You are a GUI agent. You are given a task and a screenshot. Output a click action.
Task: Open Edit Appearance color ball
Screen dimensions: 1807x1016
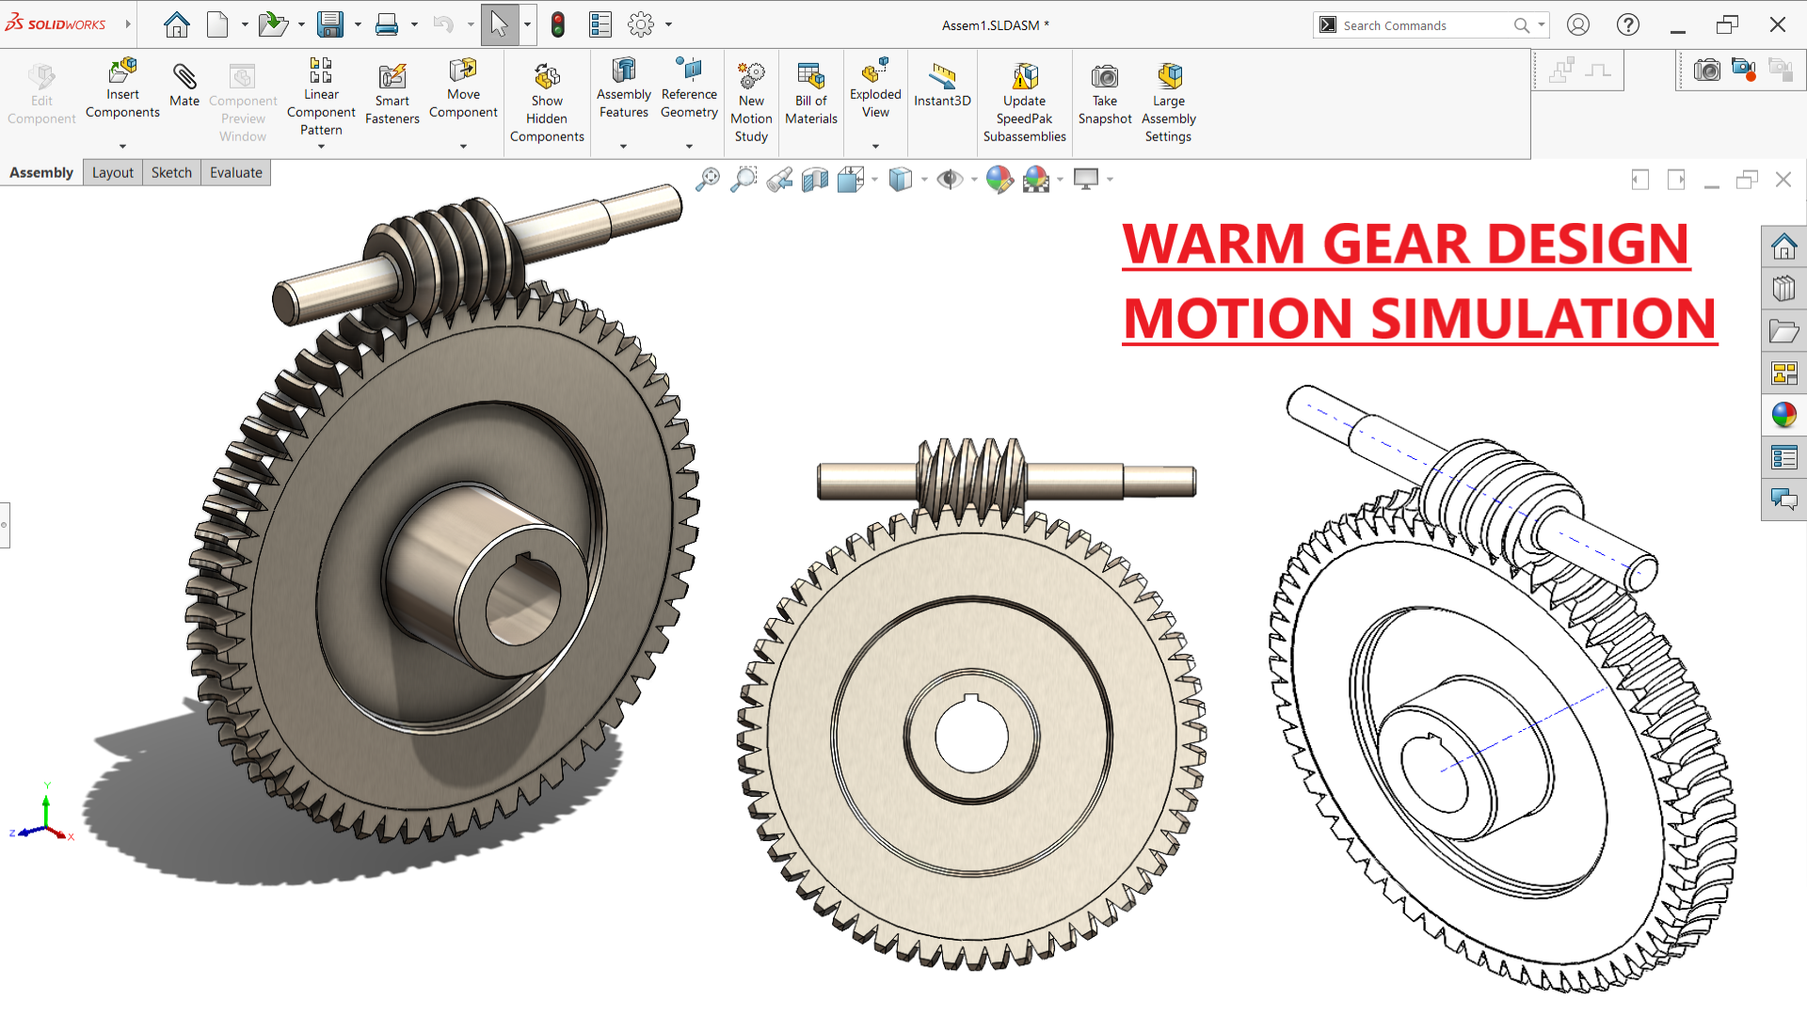[x=999, y=179]
